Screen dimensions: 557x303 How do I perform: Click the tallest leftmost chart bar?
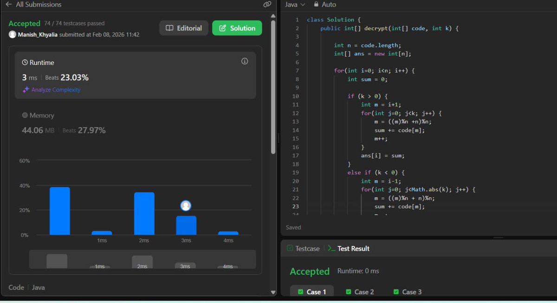pos(59,211)
